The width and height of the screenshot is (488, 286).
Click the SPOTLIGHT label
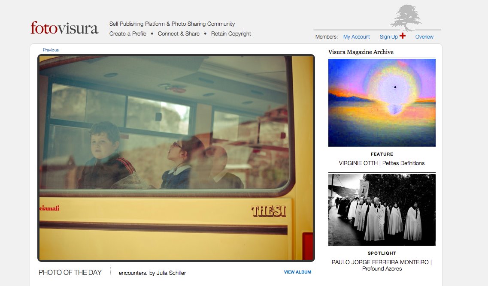point(382,253)
